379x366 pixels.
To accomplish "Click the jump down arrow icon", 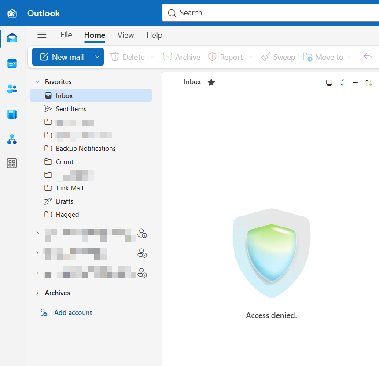I will pos(342,83).
